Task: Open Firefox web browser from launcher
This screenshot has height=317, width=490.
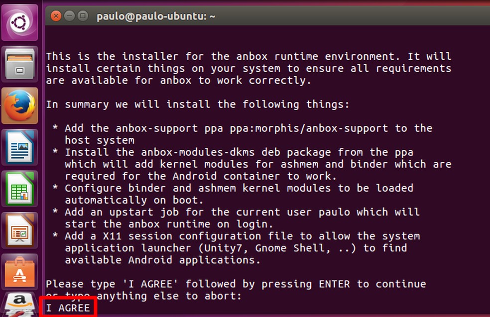Action: (19, 106)
